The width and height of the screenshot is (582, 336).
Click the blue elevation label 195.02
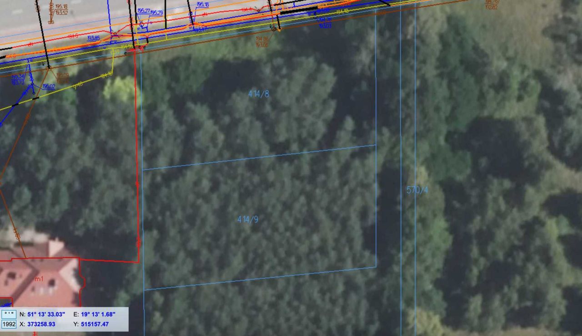pos(49,86)
